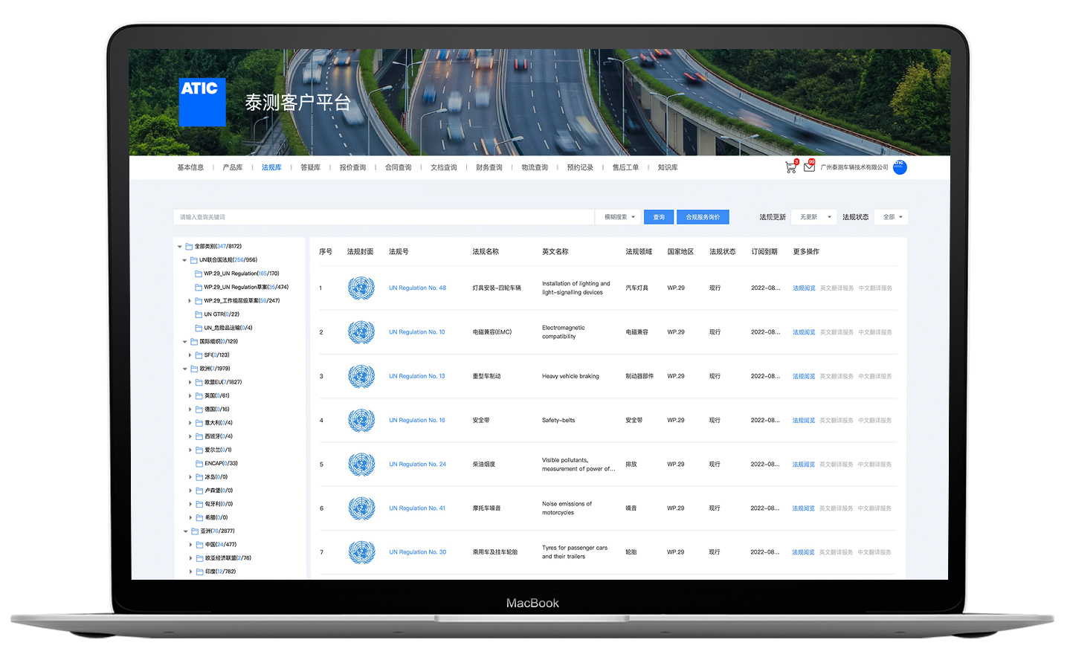Click the ATIC logo in the banner
Viewport: 1070px width, 660px height.
pos(202,102)
